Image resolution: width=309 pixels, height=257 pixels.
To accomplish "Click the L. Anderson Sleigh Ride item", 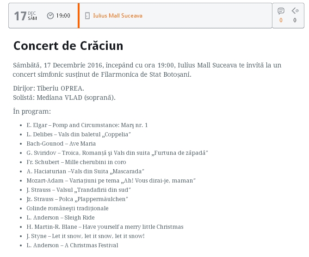I will point(60,218).
